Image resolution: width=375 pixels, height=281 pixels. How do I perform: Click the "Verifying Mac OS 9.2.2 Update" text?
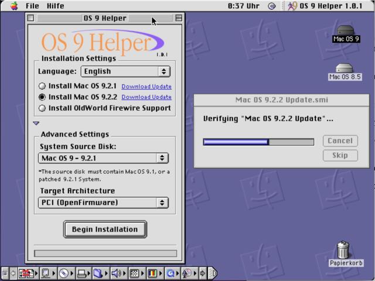point(268,118)
